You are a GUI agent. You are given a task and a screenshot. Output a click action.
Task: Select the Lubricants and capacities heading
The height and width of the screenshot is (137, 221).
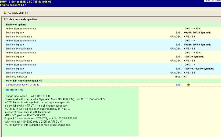pyautogui.click(x=22, y=19)
